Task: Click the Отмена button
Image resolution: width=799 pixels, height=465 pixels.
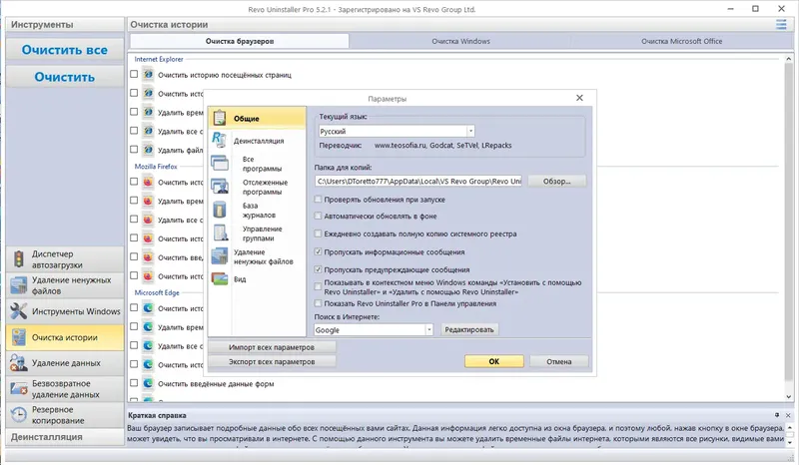Action: coord(559,361)
